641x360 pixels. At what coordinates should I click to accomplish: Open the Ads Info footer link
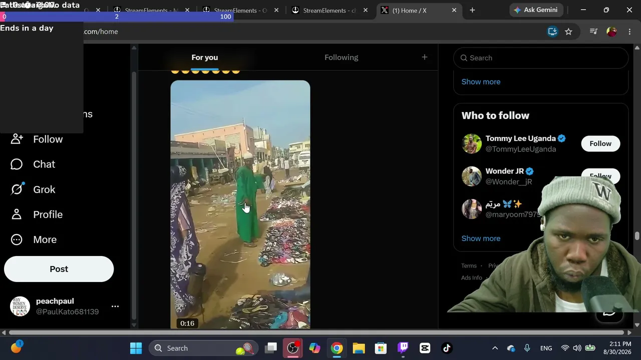pos(472,278)
